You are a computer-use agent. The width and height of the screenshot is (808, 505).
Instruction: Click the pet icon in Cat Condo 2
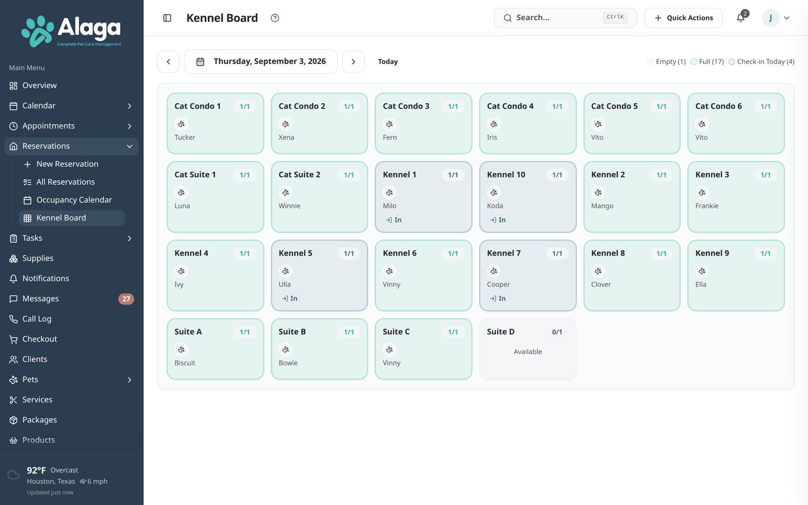click(x=286, y=124)
